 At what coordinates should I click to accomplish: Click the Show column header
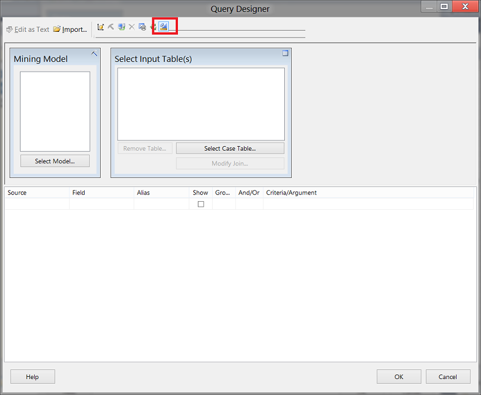(201, 193)
